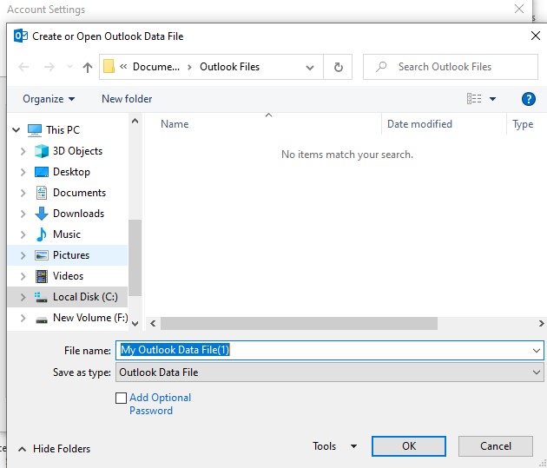
Task: Open the Organize menu
Action: click(49, 99)
